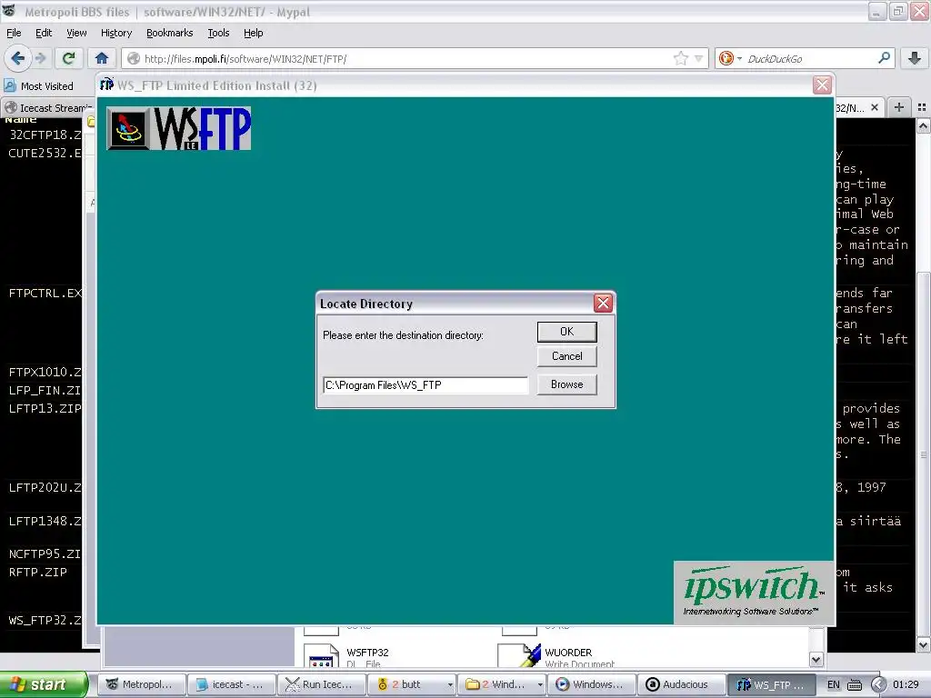The image size is (931, 698).
Task: Start search with the magnifier icon
Action: 884,58
